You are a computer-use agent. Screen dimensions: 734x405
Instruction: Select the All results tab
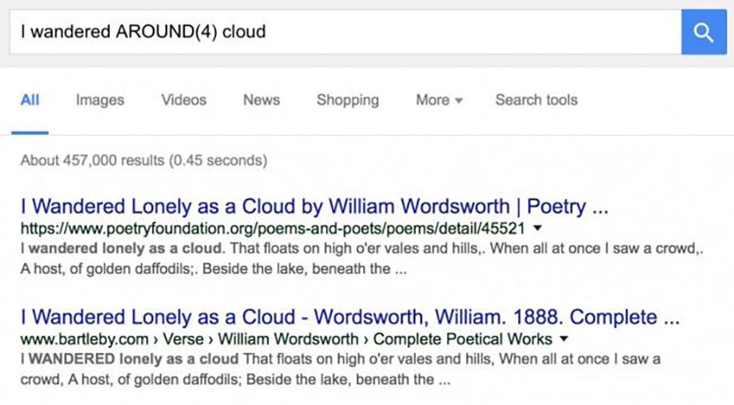tap(30, 100)
